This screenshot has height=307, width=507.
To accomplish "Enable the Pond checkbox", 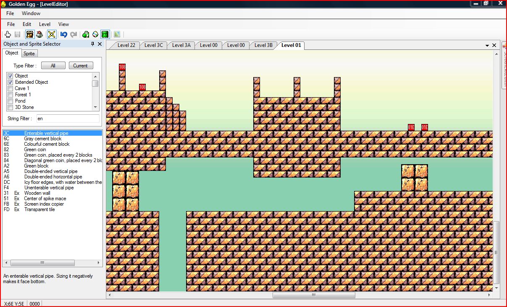I will point(11,101).
